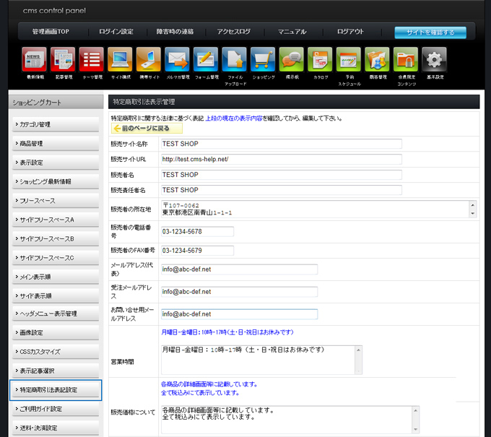
Task: Open the 最新情報 news icon
Action: coord(35,60)
